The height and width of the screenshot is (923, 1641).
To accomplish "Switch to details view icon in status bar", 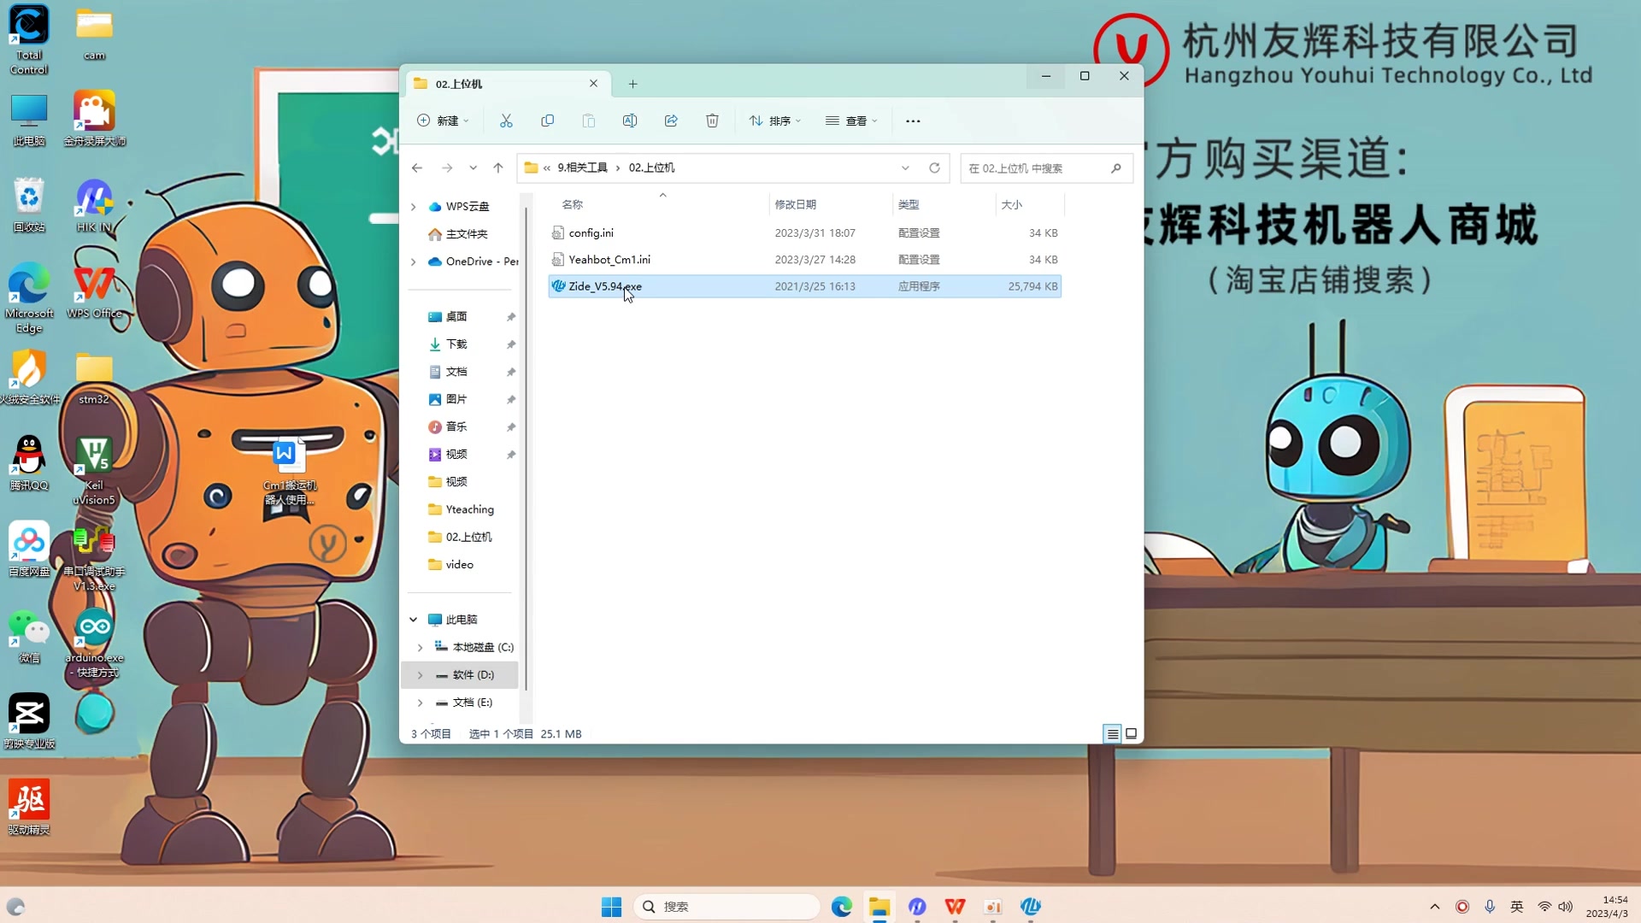I will 1112,733.
